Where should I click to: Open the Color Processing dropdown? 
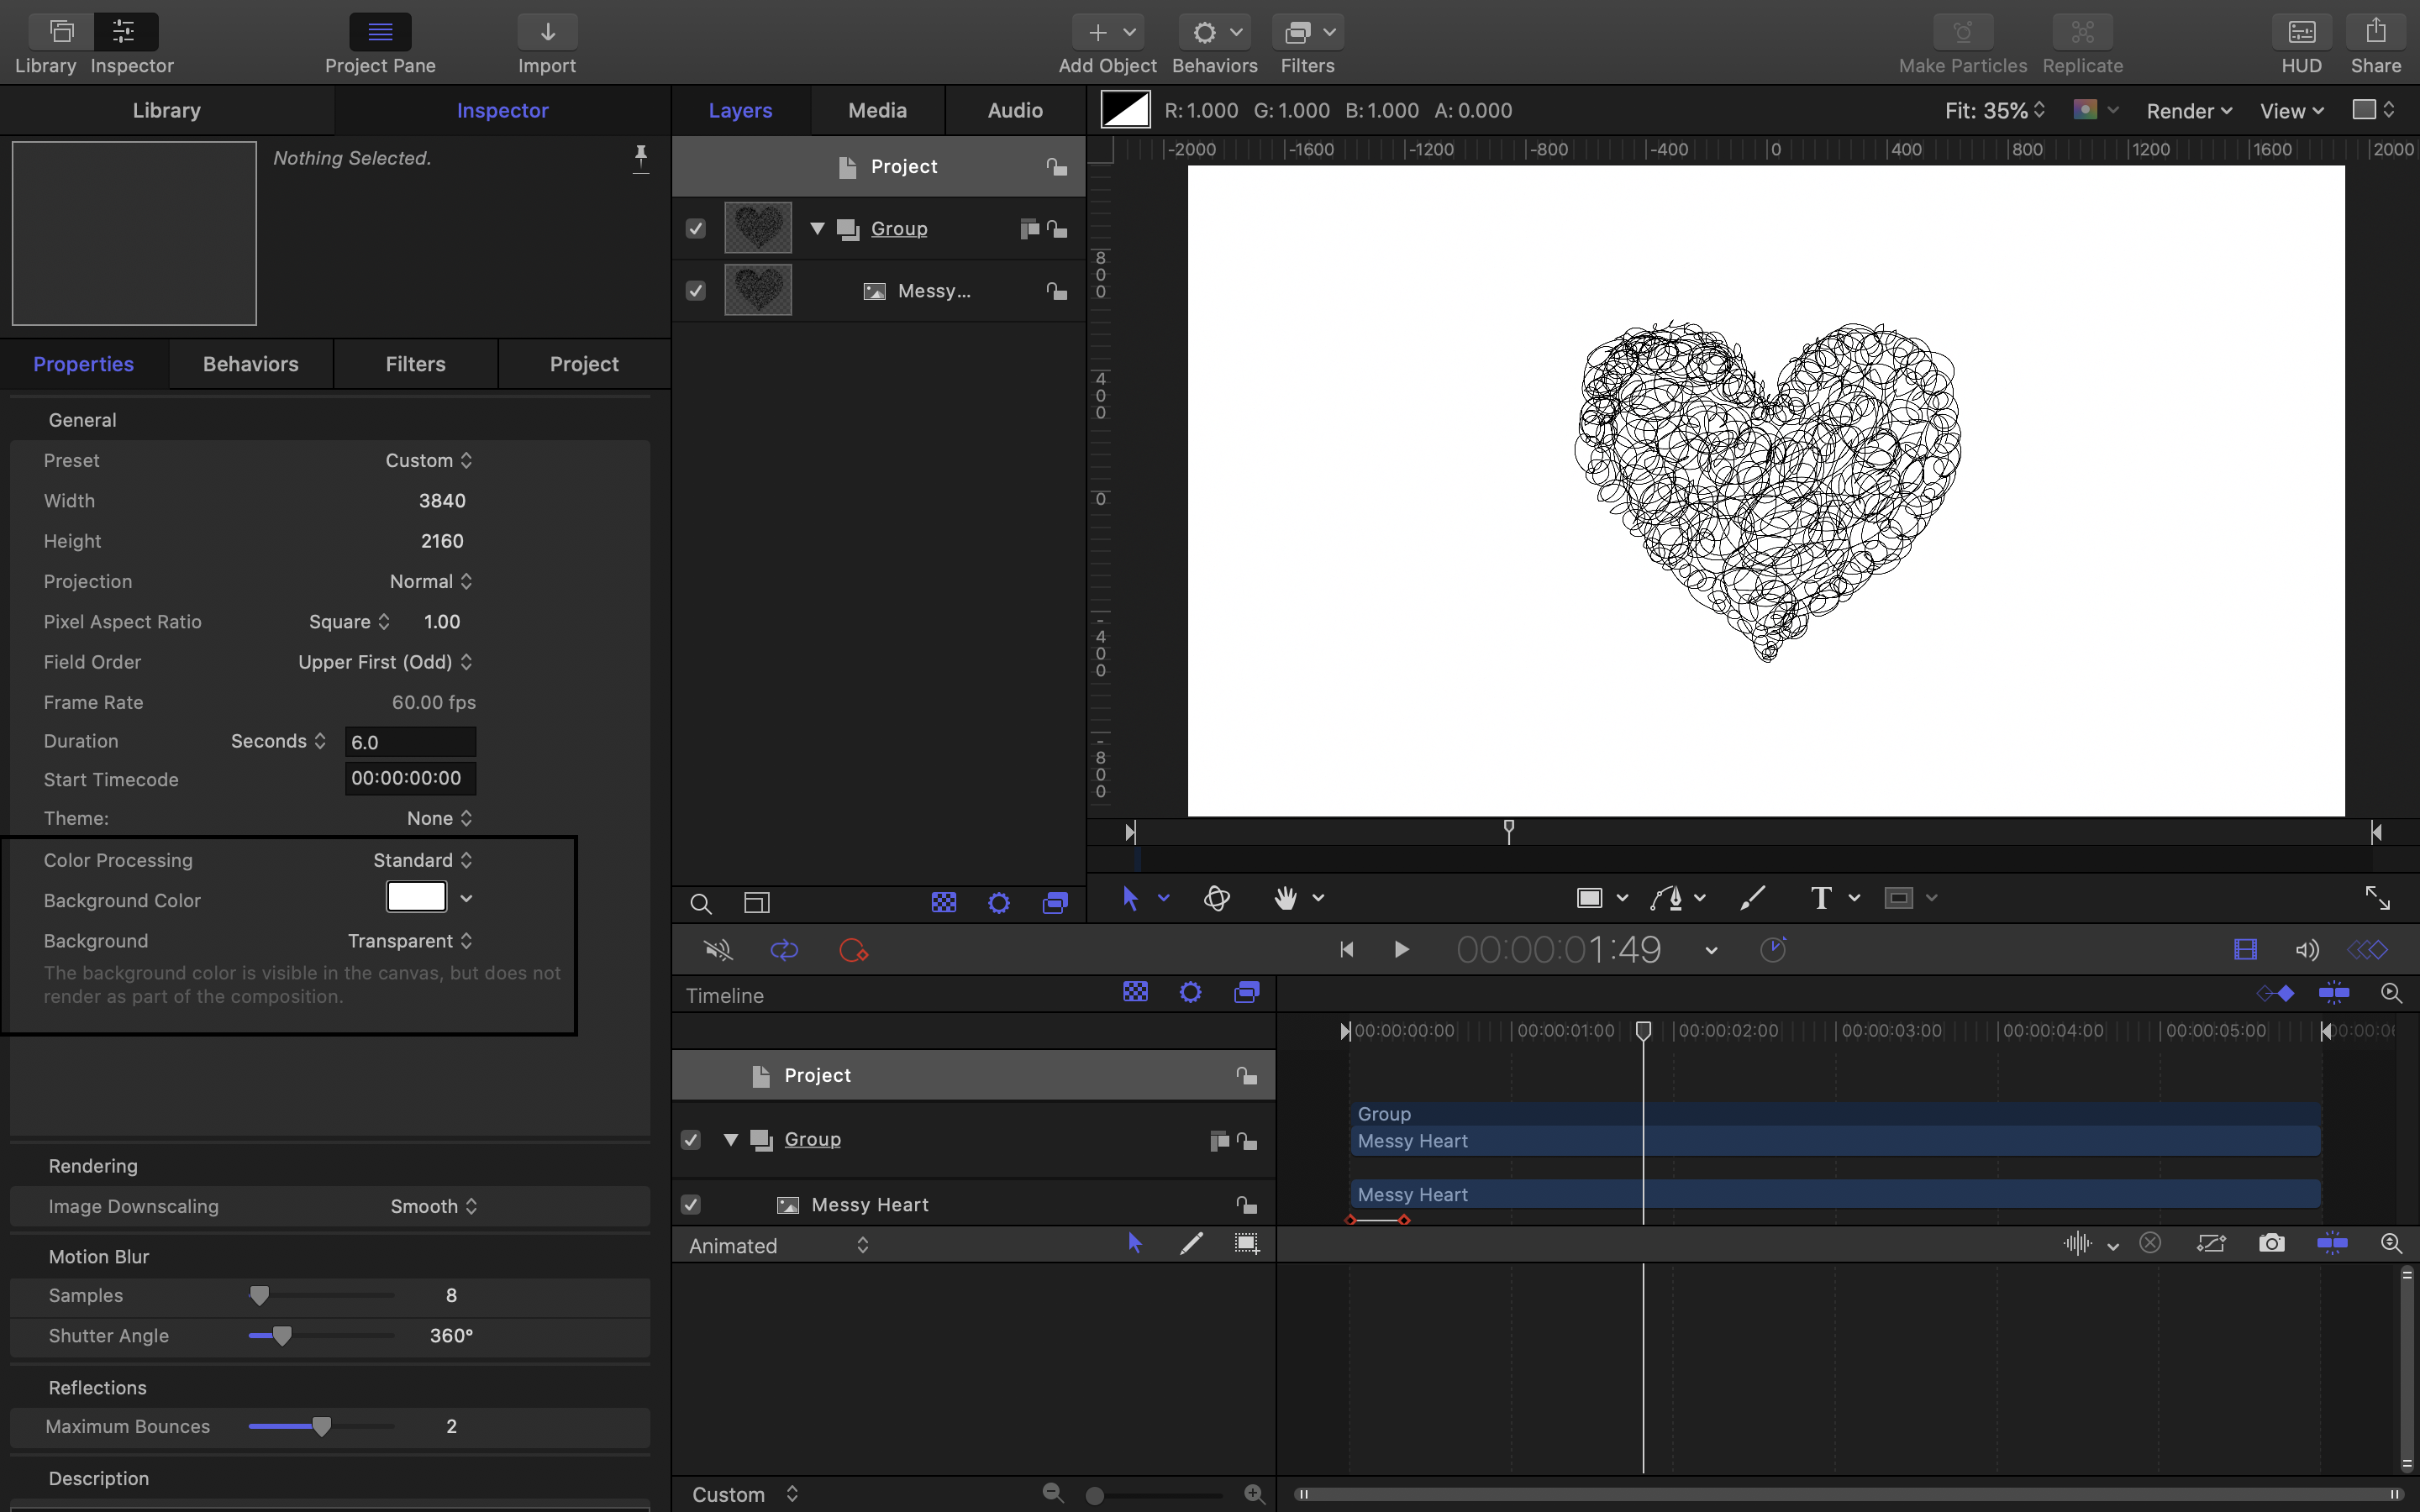[422, 860]
